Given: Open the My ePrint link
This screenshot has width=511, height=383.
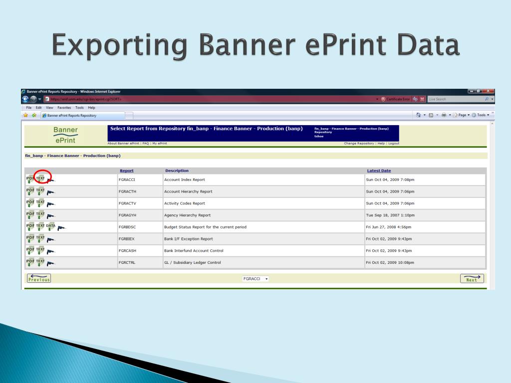Looking at the screenshot, I should [159, 143].
